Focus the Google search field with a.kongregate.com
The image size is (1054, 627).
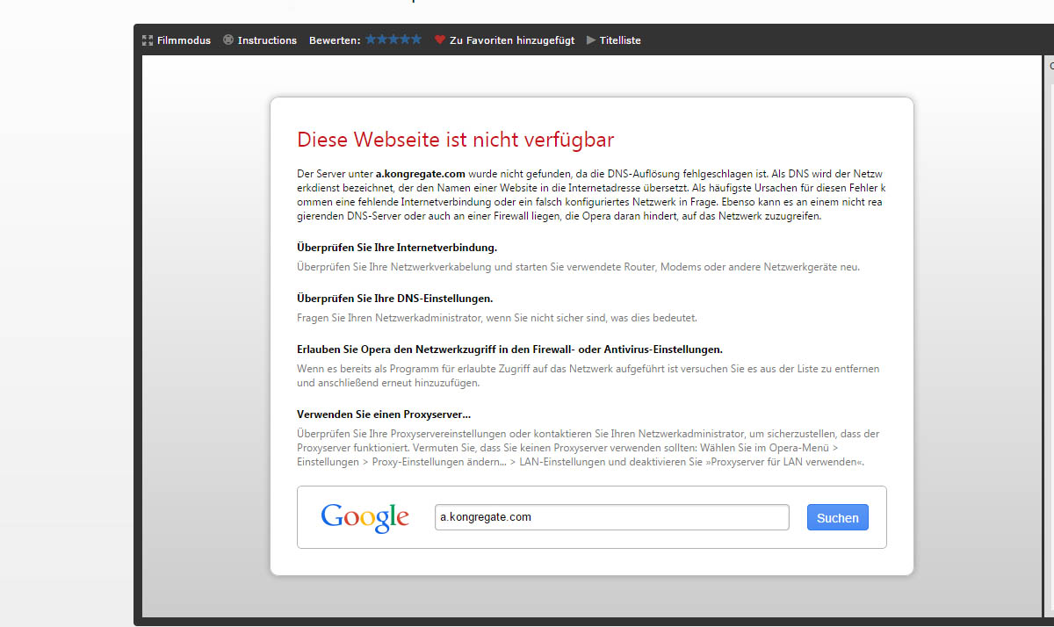tap(611, 517)
